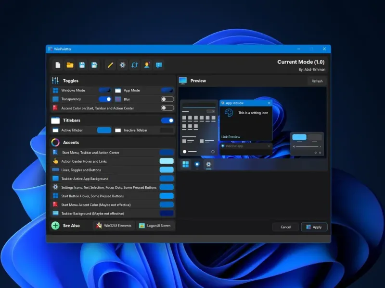
Task: Click the highlighted quick action tile in preview
Action: (299, 137)
